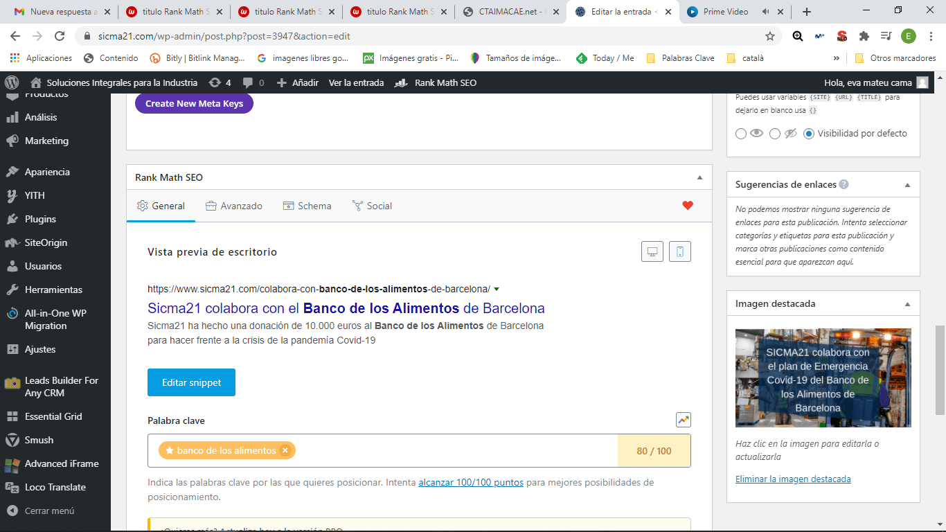Click Ver la entrada link

pos(356,82)
